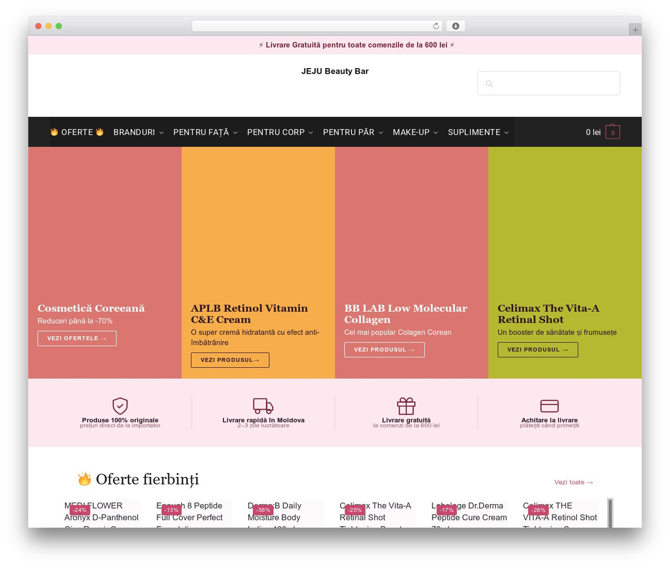The image size is (670, 568).
Task: Click the VEZI OFERTELE button
Action: click(77, 338)
